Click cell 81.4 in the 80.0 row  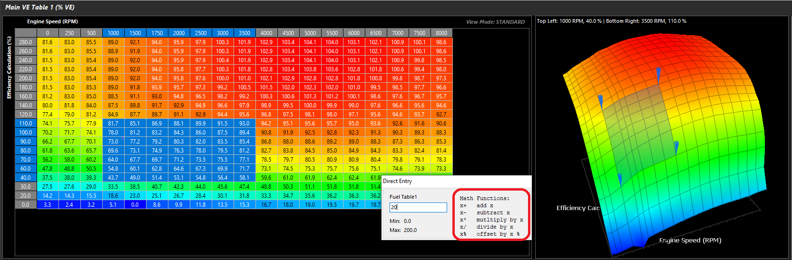pos(441,150)
